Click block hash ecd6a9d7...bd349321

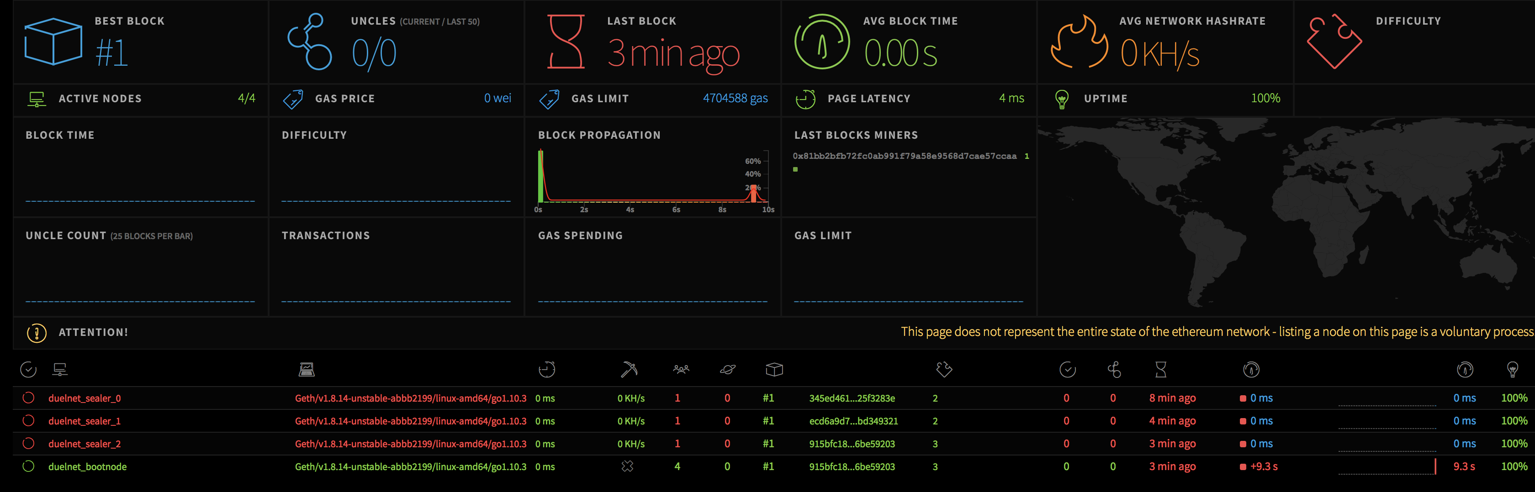[x=853, y=421]
